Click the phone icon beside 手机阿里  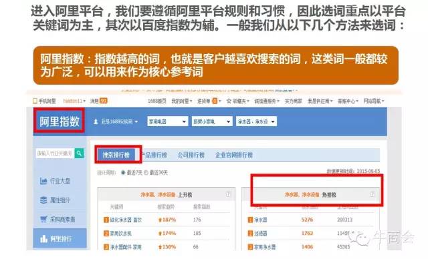[35, 101]
